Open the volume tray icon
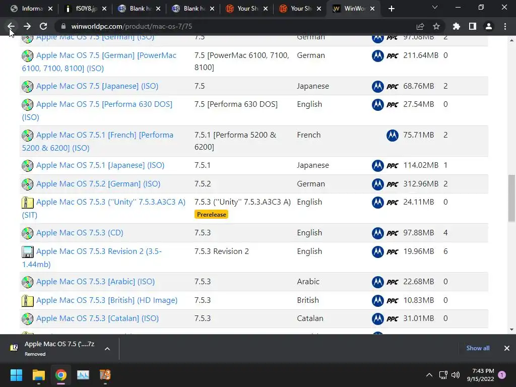 456,375
